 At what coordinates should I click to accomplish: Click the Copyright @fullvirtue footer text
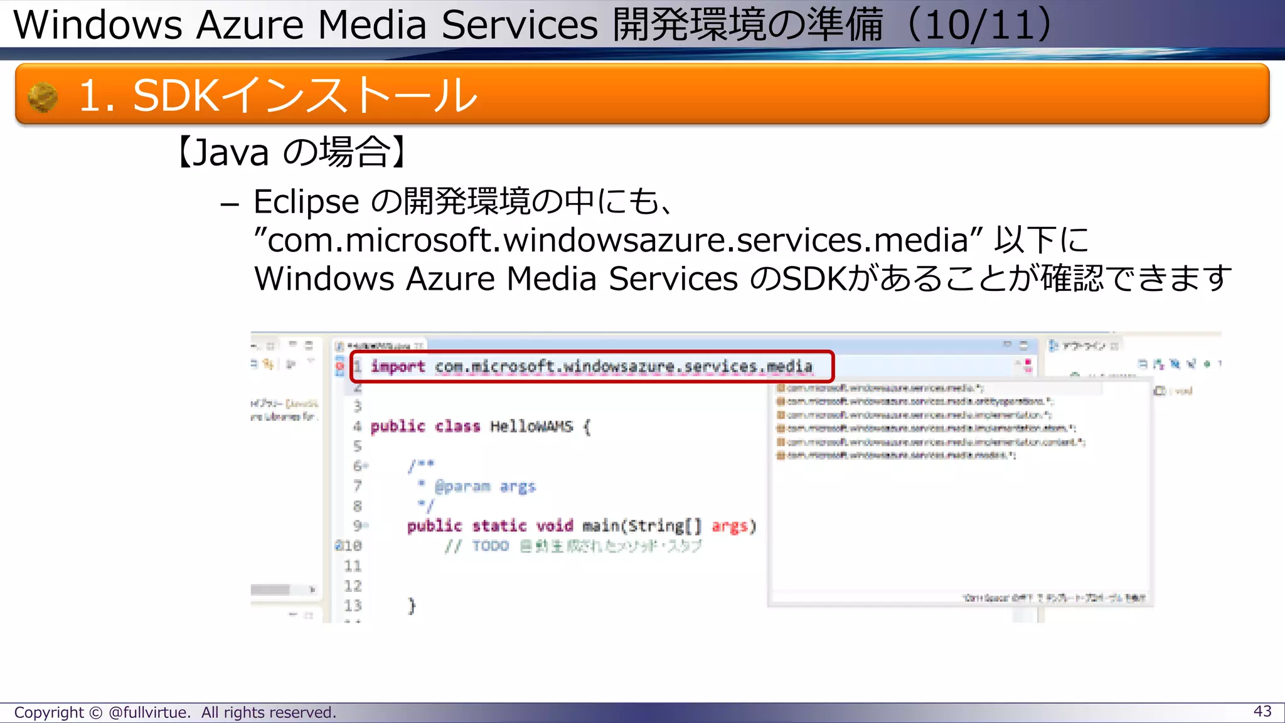(175, 712)
